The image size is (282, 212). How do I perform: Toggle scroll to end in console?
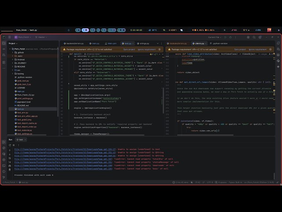click(x=10, y=162)
